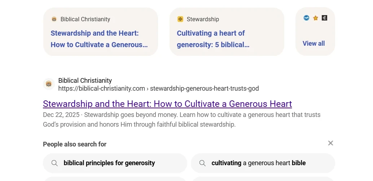373x181 pixels.
Task: Click the round favicon beside the search result URL
Action: tap(49, 84)
